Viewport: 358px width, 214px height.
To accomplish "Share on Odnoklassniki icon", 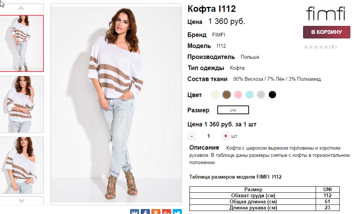I will click(x=156, y=211).
